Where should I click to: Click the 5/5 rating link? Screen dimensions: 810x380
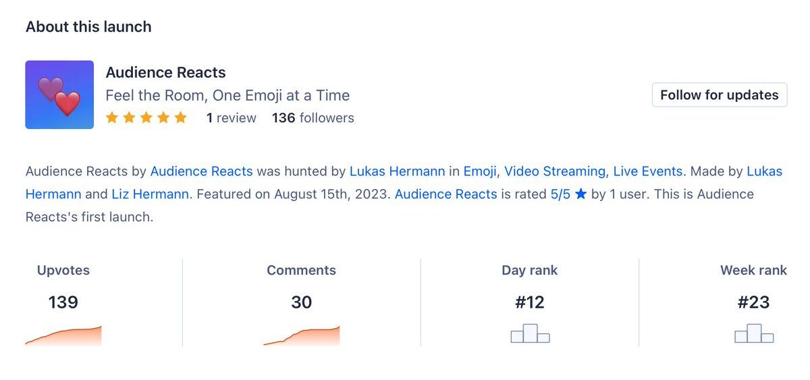pyautogui.click(x=560, y=194)
